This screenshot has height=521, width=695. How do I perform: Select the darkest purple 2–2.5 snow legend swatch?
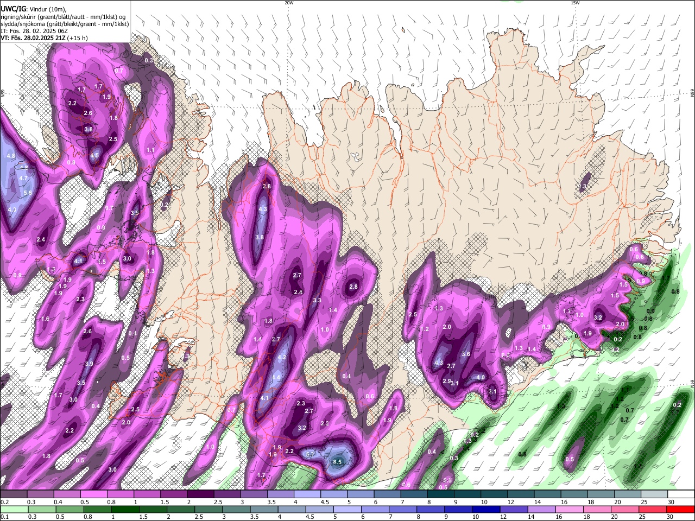200,494
